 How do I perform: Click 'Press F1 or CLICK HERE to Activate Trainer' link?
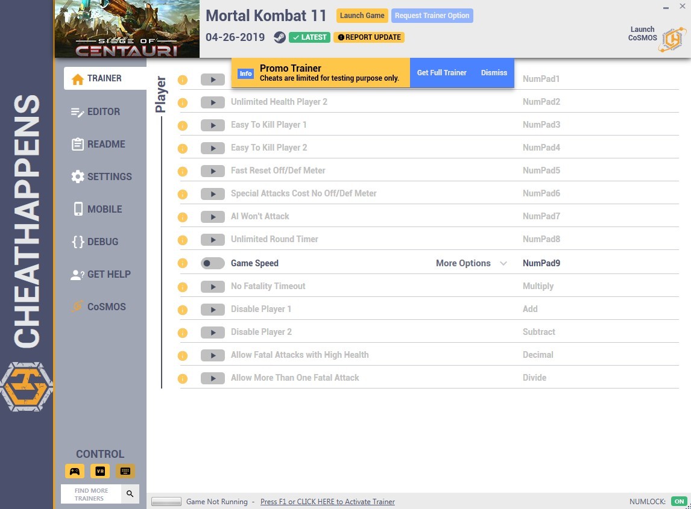pyautogui.click(x=327, y=502)
